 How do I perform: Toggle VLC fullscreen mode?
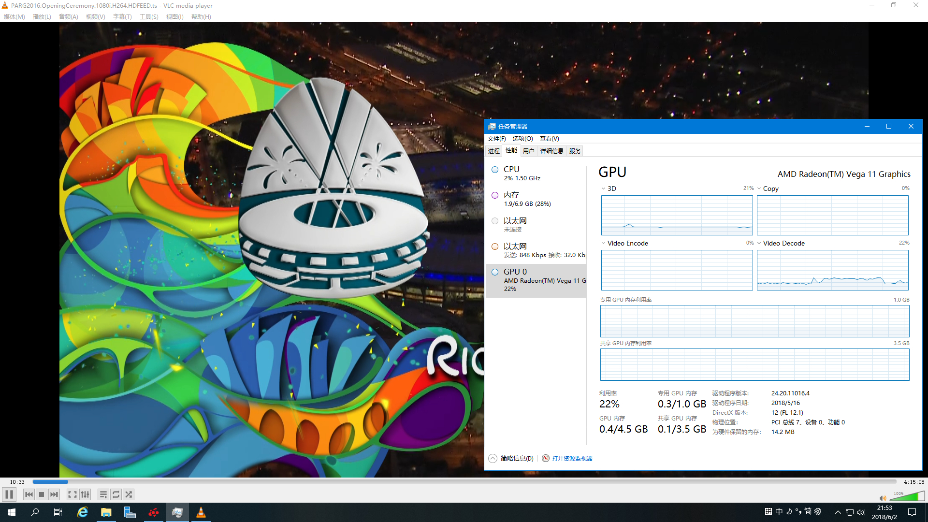pyautogui.click(x=72, y=494)
